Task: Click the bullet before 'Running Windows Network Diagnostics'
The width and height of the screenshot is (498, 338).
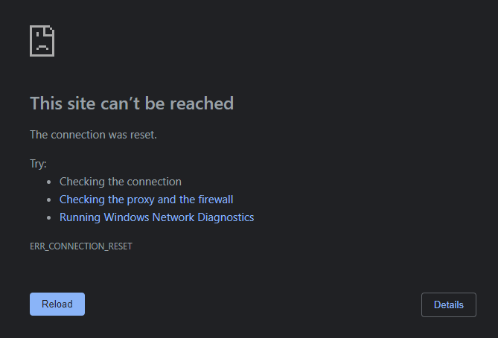Action: [48, 217]
